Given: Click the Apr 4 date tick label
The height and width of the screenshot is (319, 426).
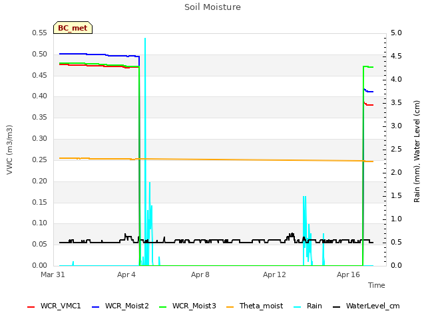Looking at the screenshot, I should [x=126, y=274].
